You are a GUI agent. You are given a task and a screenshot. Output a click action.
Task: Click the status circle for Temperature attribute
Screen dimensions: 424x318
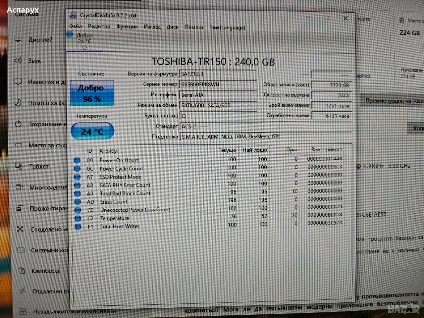coord(78,218)
